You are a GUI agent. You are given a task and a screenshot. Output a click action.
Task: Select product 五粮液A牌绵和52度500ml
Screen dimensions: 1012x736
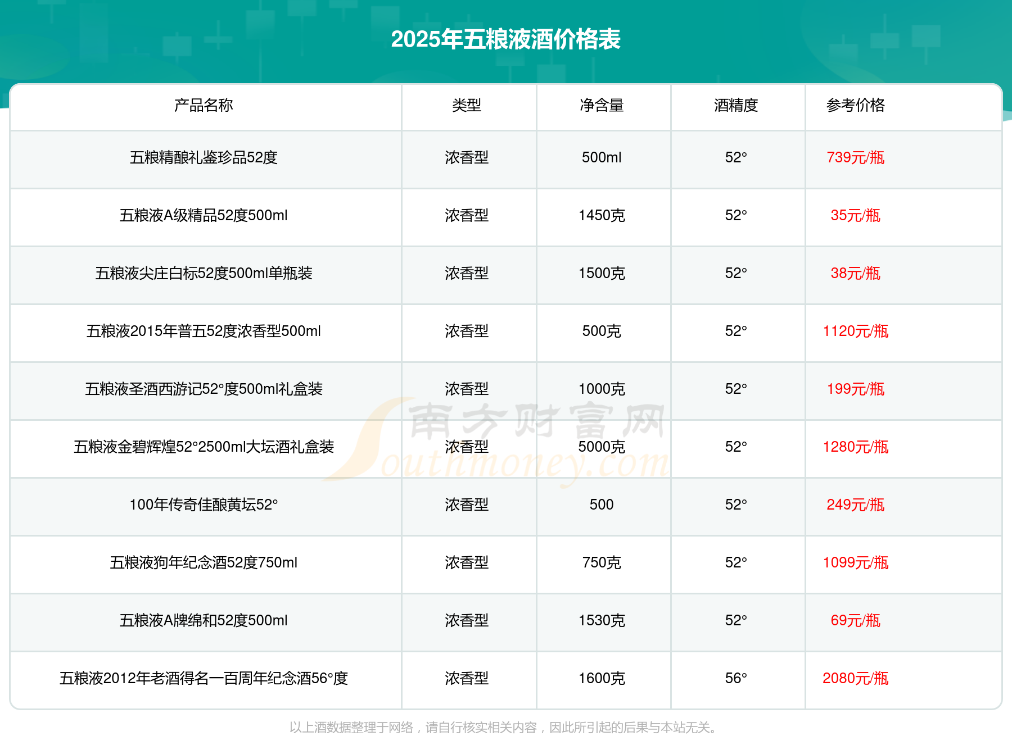coord(204,620)
